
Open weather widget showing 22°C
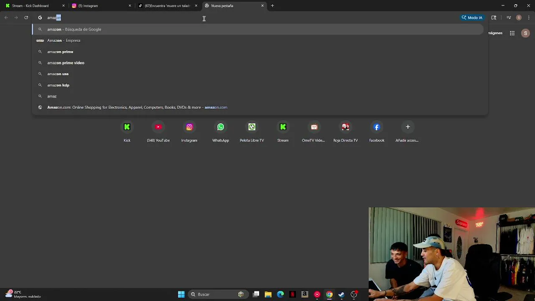click(23, 294)
